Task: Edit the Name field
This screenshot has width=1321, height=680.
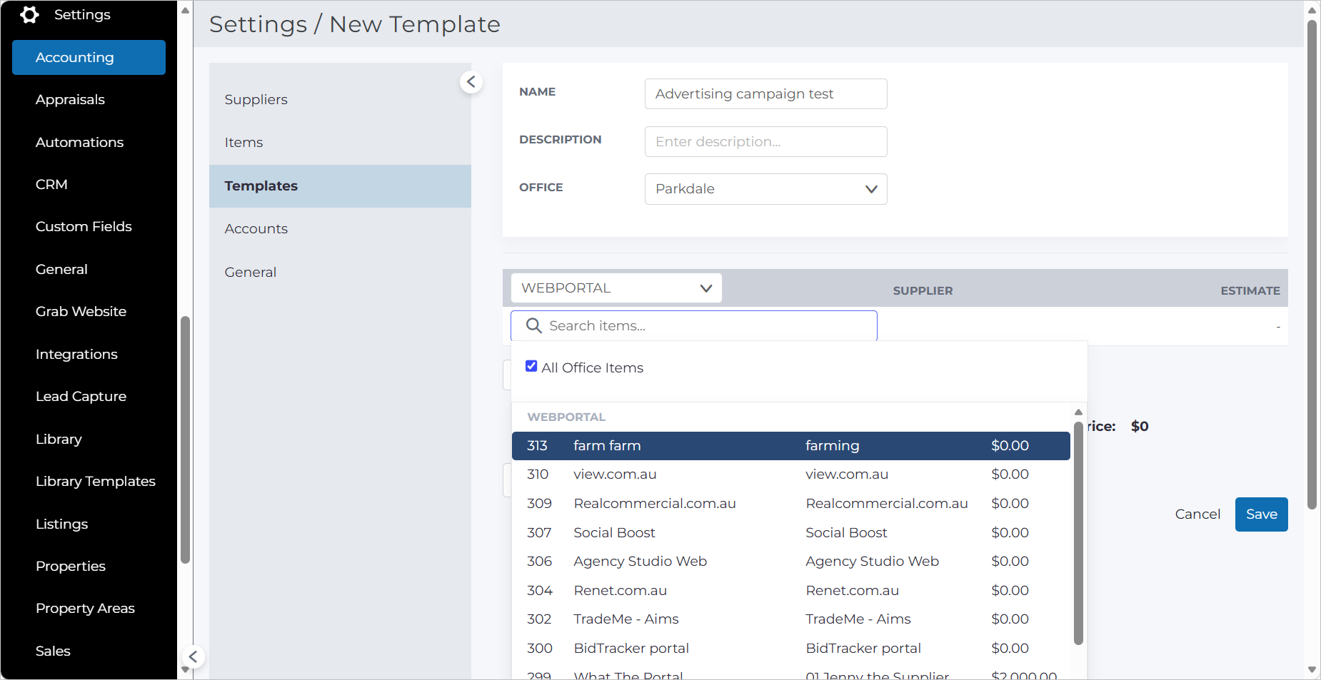Action: point(765,93)
